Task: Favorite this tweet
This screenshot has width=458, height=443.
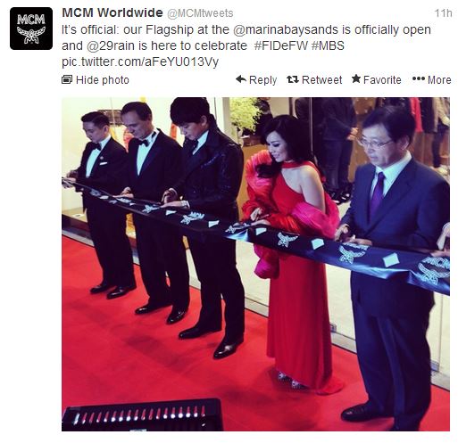Action: coord(377,80)
